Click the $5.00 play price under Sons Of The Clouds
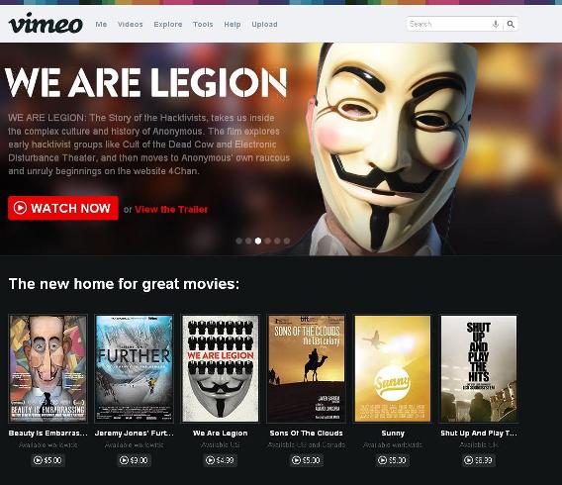 306,460
